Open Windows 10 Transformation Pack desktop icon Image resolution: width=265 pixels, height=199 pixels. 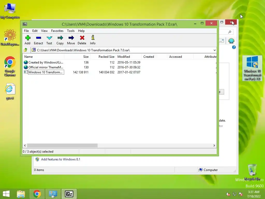tap(252, 68)
